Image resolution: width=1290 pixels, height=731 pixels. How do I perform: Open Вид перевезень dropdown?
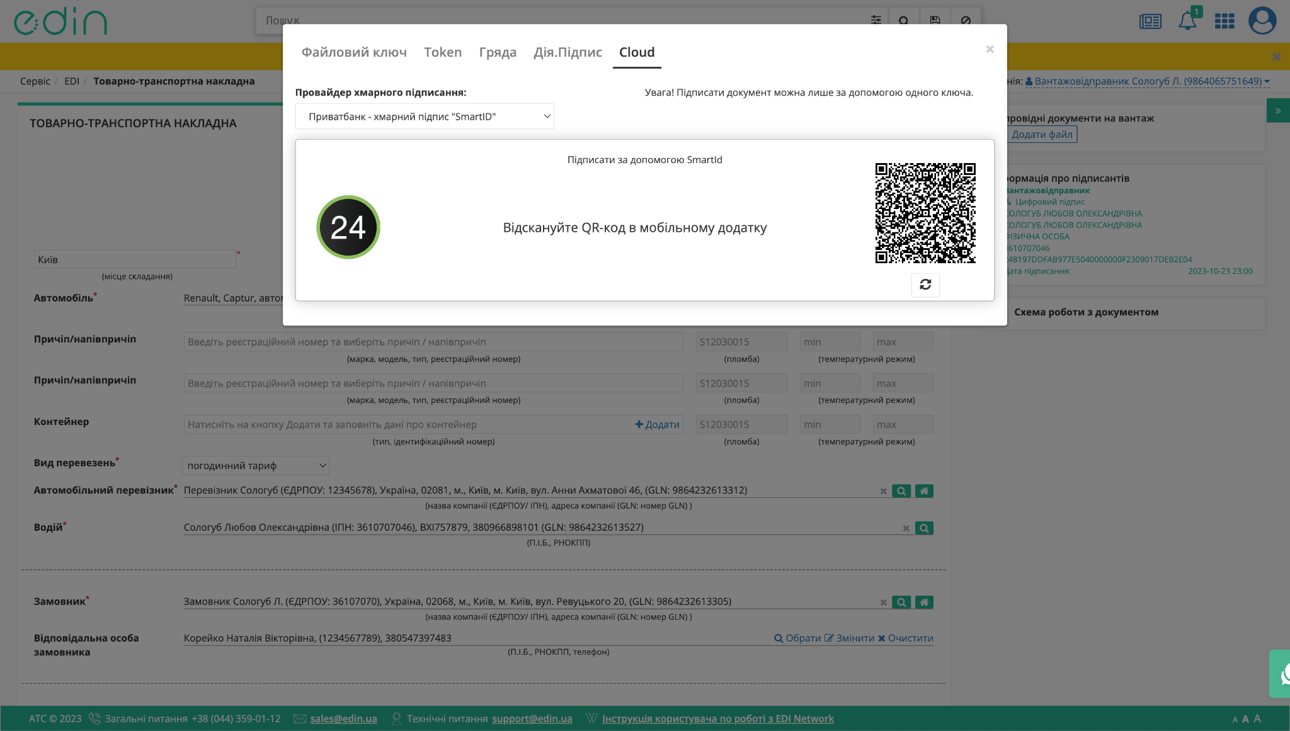(256, 466)
